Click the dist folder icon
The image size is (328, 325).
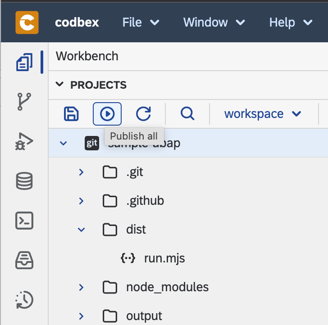pos(110,230)
